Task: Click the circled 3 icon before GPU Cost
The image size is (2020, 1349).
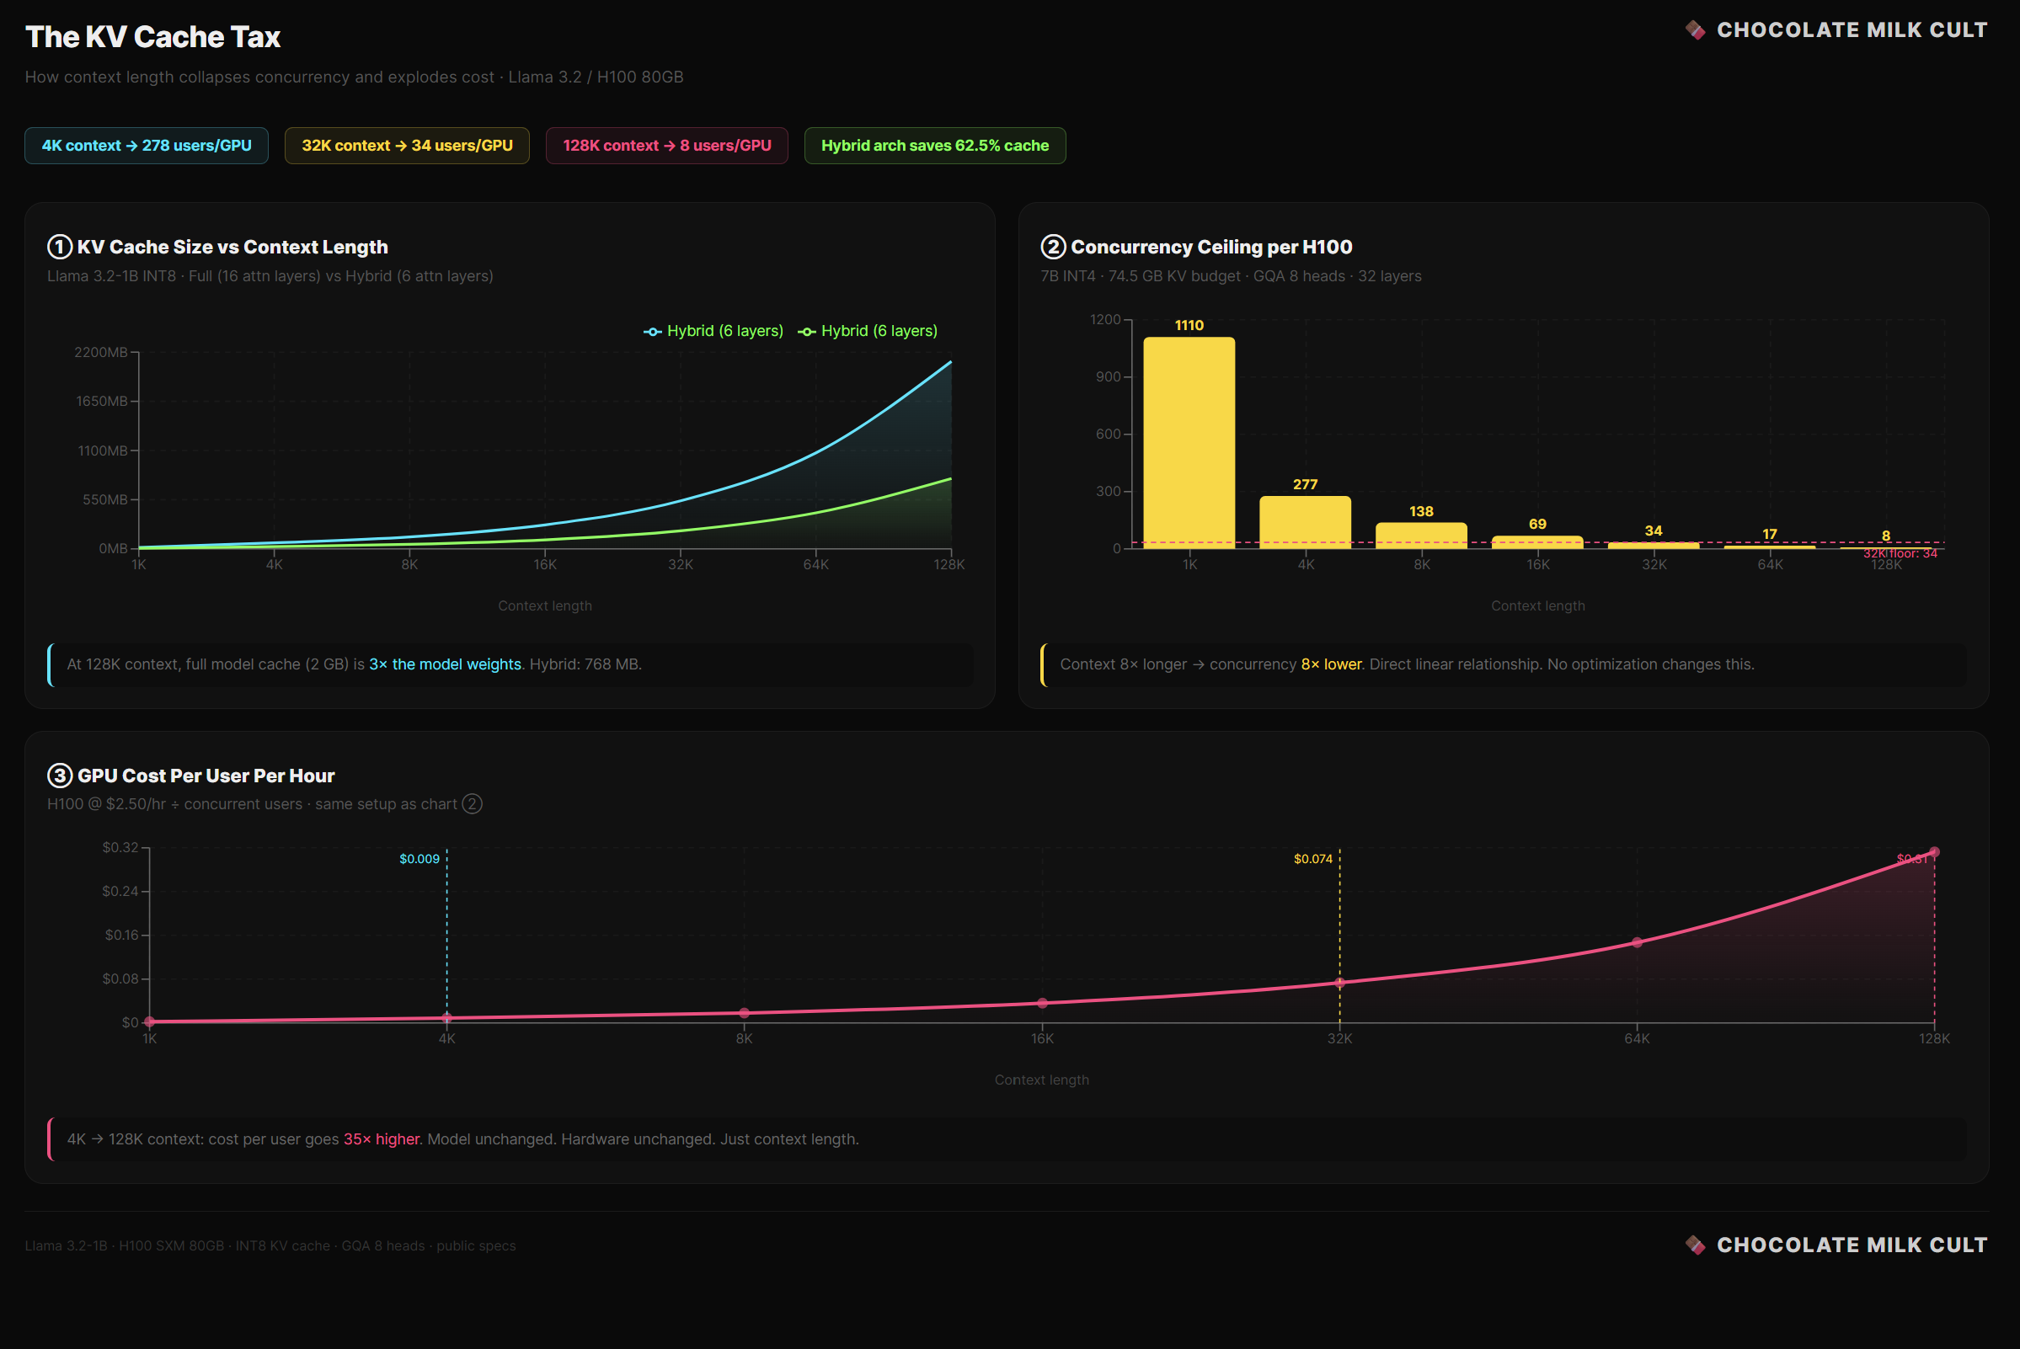Action: (x=59, y=776)
